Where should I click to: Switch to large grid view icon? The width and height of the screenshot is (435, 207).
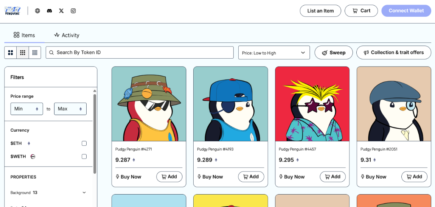(x=11, y=53)
